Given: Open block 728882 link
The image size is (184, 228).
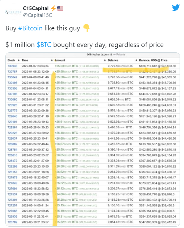Looking at the screenshot, I should pos(13,144).
